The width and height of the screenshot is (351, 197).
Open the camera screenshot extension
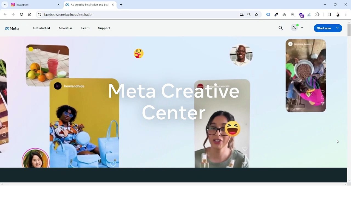point(284,15)
